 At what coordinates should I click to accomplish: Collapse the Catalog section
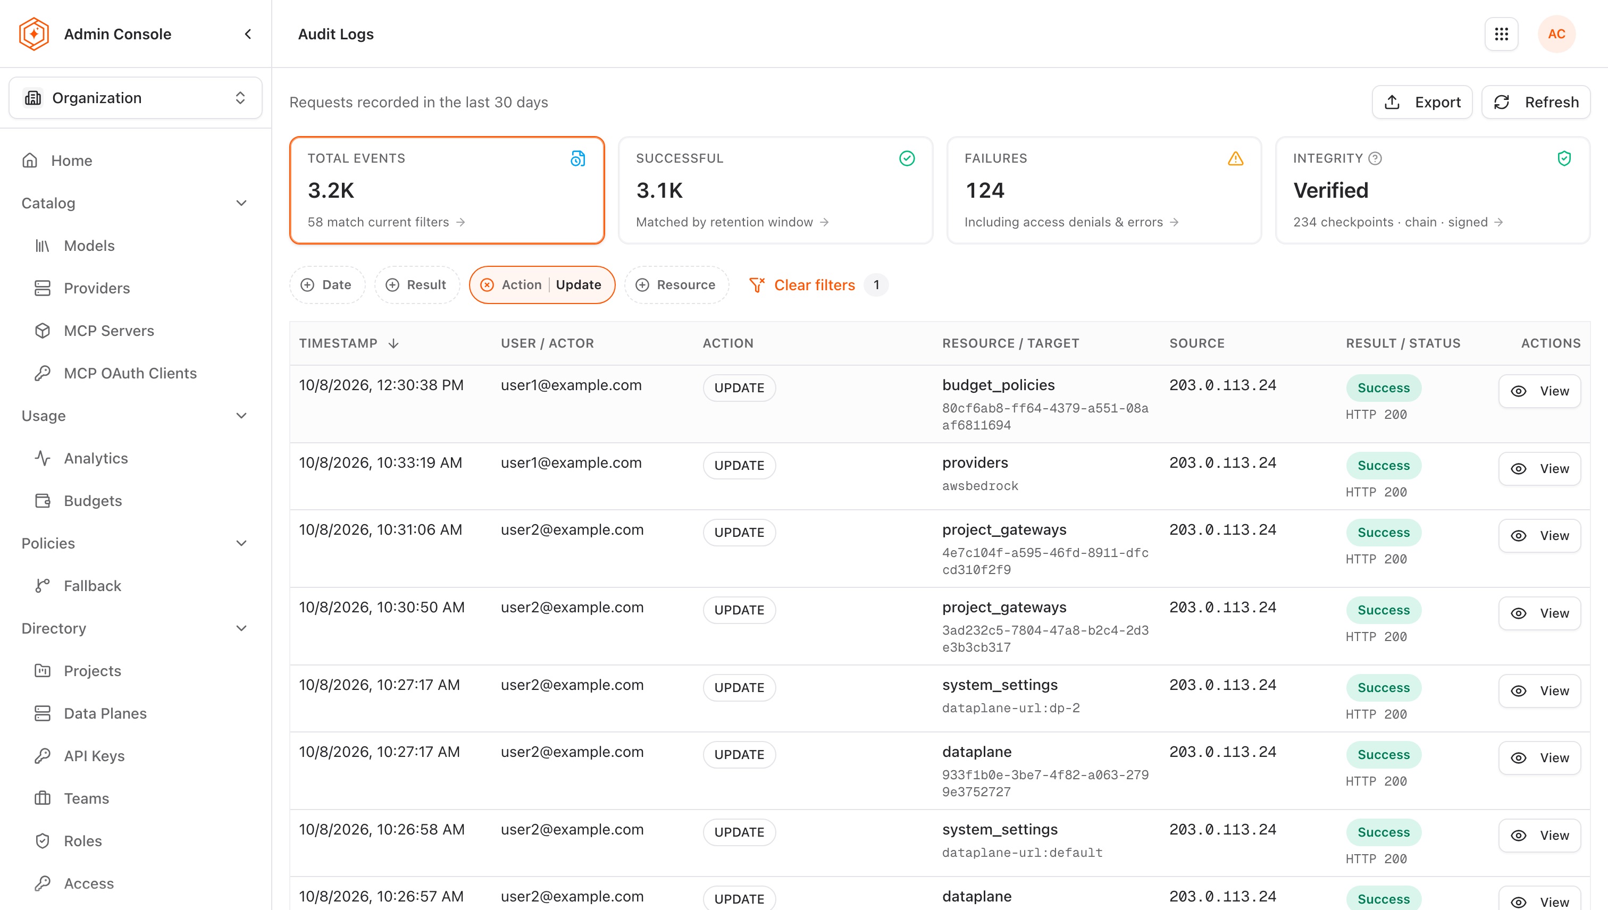[241, 203]
